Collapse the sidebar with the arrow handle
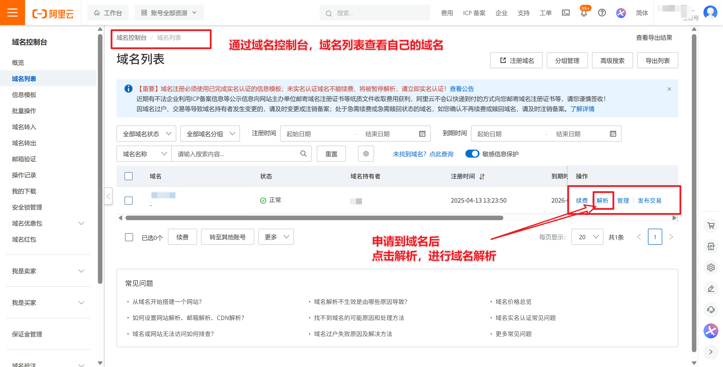The height and width of the screenshot is (367, 723). tap(108, 196)
